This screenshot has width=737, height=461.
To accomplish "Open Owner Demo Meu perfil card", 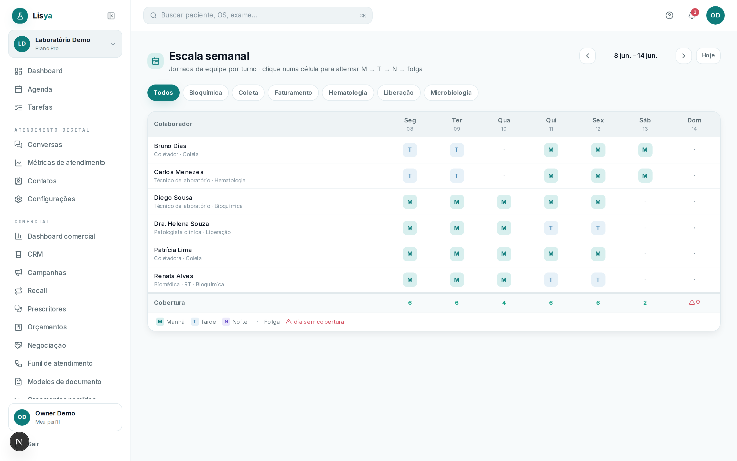I will [x=65, y=417].
